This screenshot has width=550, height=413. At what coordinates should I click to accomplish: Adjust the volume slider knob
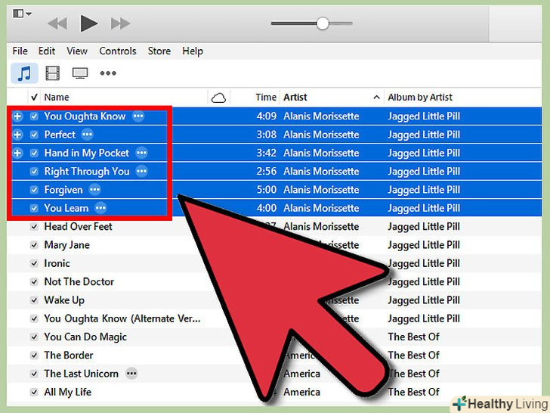323,24
